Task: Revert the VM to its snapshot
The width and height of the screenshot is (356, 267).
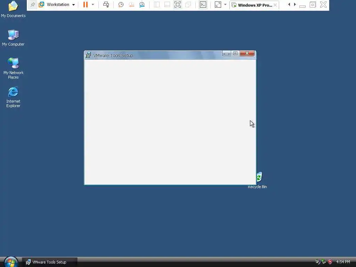Action: [x=131, y=5]
